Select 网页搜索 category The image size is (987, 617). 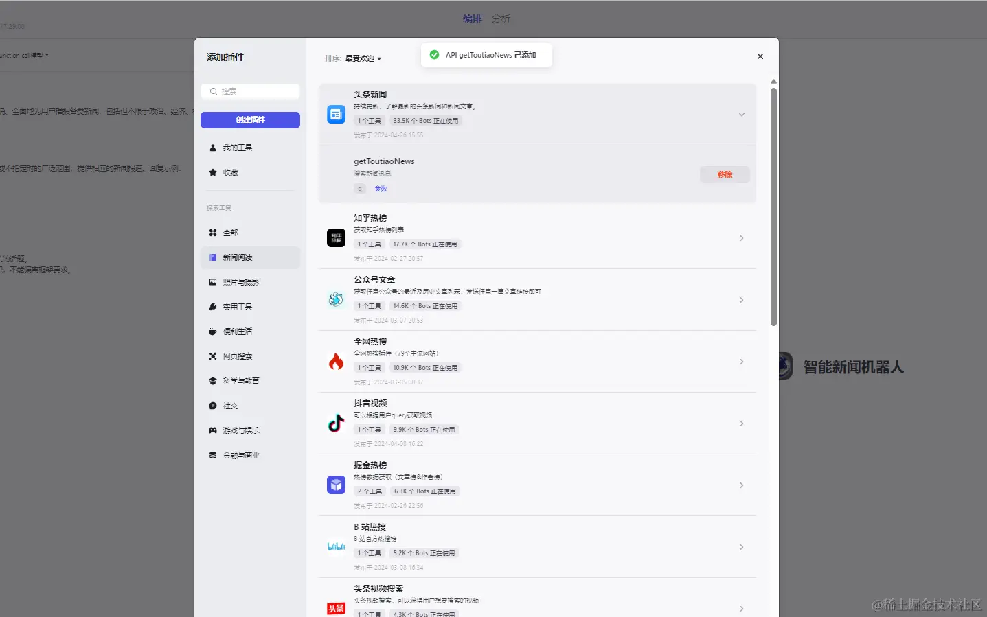(250, 356)
